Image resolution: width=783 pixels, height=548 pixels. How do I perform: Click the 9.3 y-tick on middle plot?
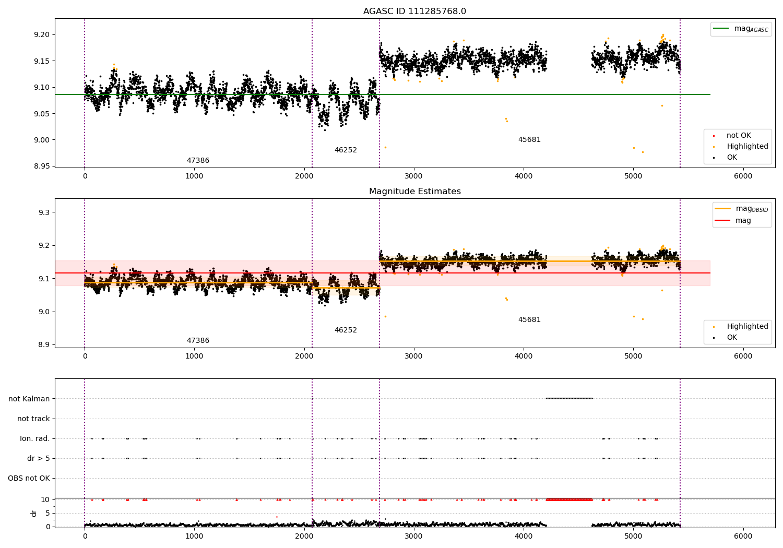[x=43, y=212]
